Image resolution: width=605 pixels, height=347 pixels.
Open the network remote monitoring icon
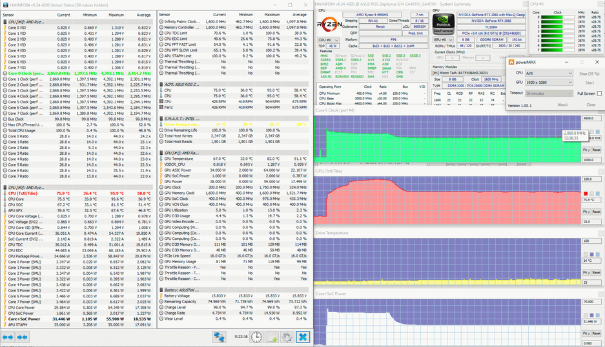[x=219, y=337]
